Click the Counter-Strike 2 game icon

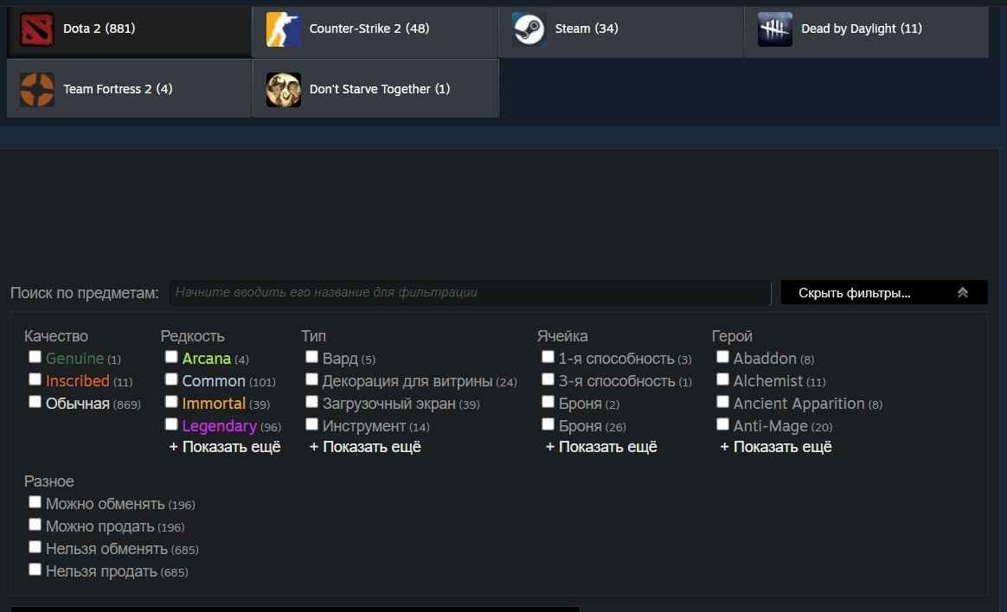tap(283, 29)
